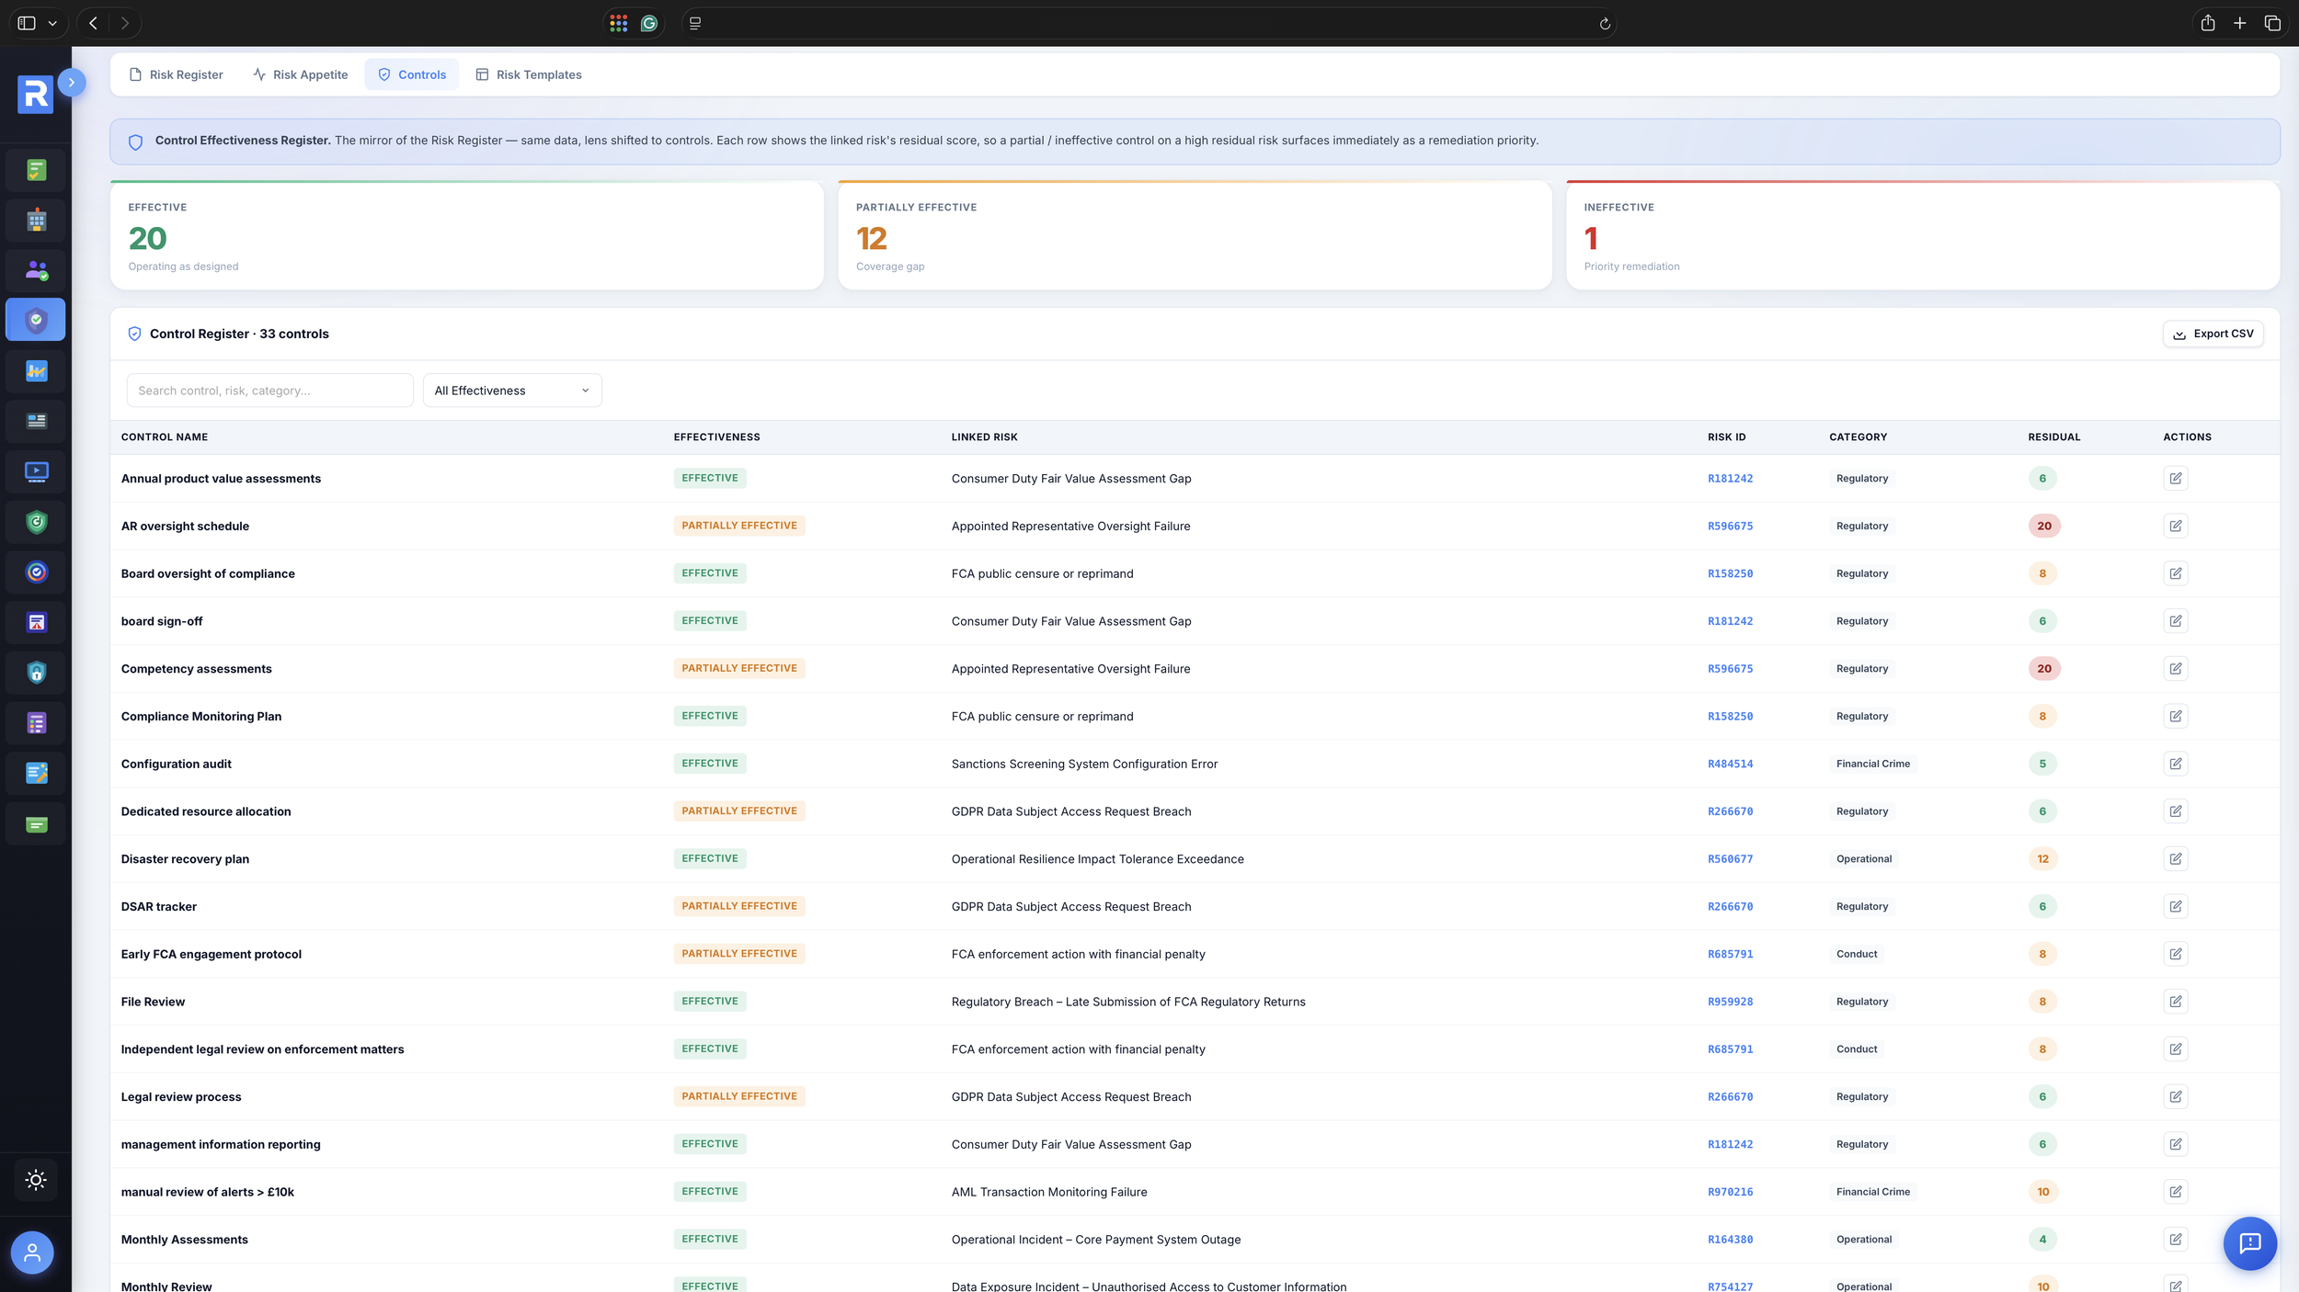Reload the page with refresh icon
The width and height of the screenshot is (2299, 1292).
click(1605, 24)
